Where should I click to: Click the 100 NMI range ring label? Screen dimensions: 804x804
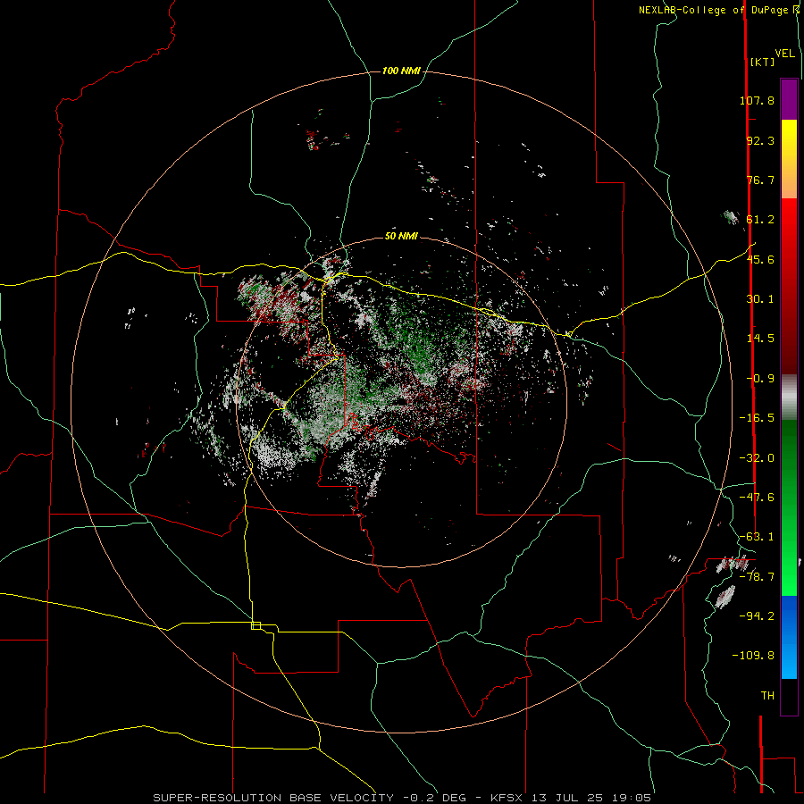(401, 71)
